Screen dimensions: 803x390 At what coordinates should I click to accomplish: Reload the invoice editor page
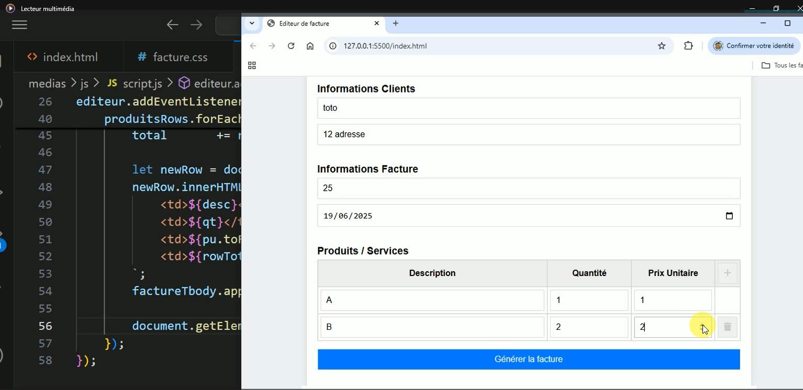click(291, 46)
